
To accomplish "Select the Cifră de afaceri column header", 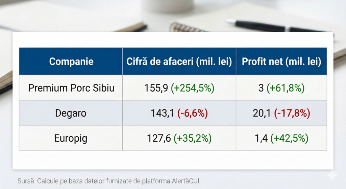I will tap(179, 62).
